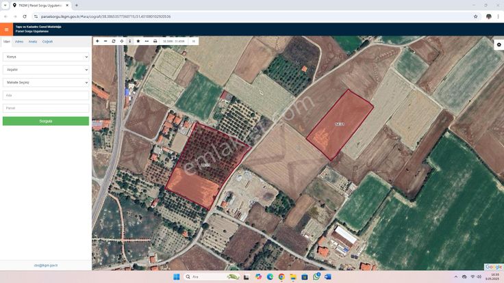
Task: Open the Mahalle Seçiniz dropdown
Action: pyautogui.click(x=46, y=83)
